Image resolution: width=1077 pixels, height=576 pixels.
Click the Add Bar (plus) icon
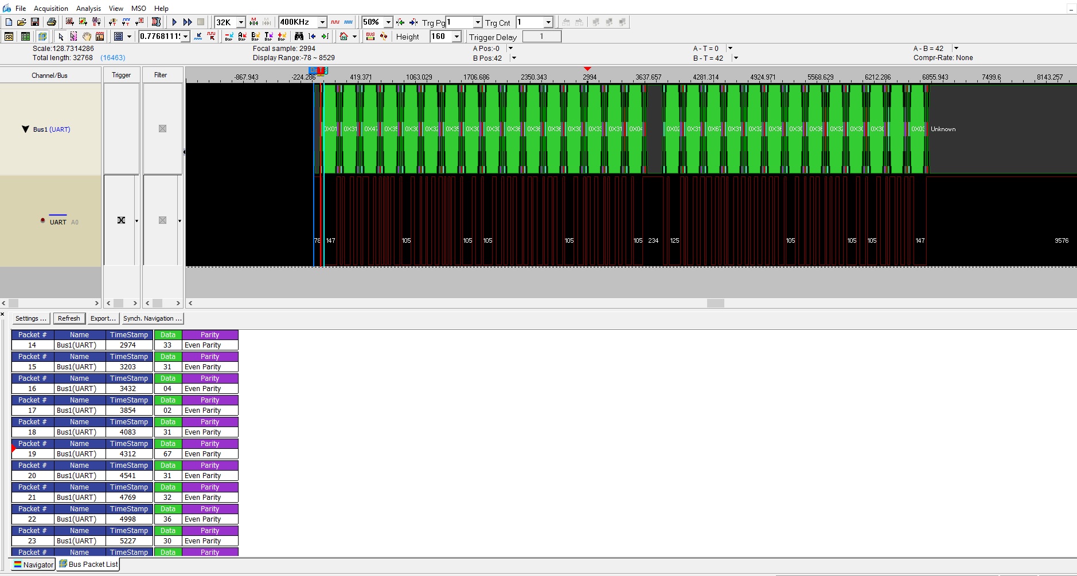(x=282, y=37)
